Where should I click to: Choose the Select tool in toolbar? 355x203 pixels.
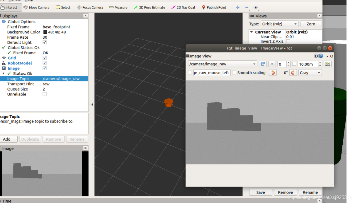(63, 7)
